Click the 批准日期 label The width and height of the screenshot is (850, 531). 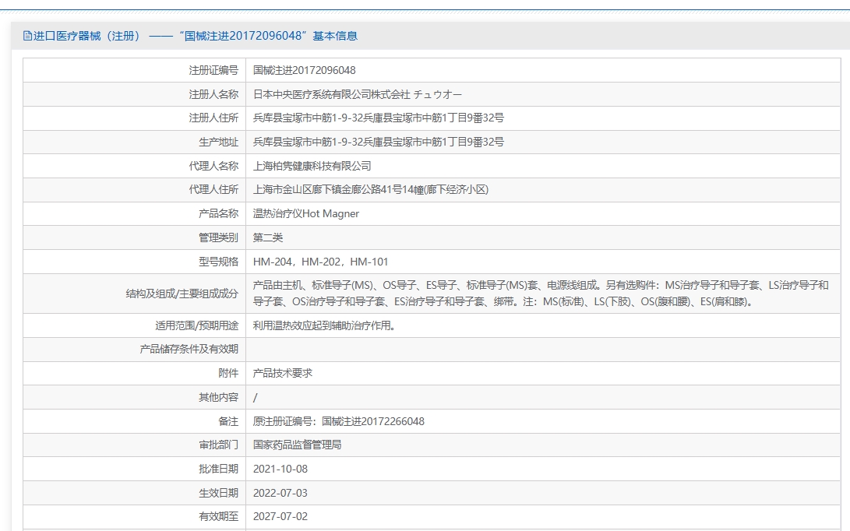coord(218,469)
